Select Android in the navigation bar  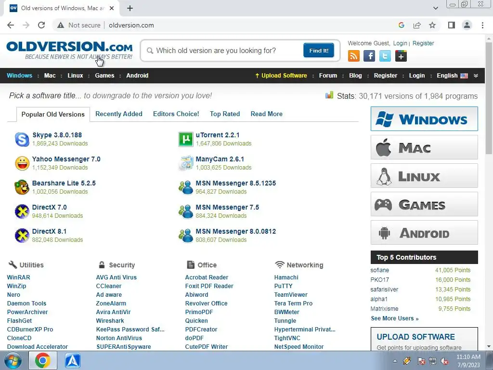pyautogui.click(x=137, y=76)
